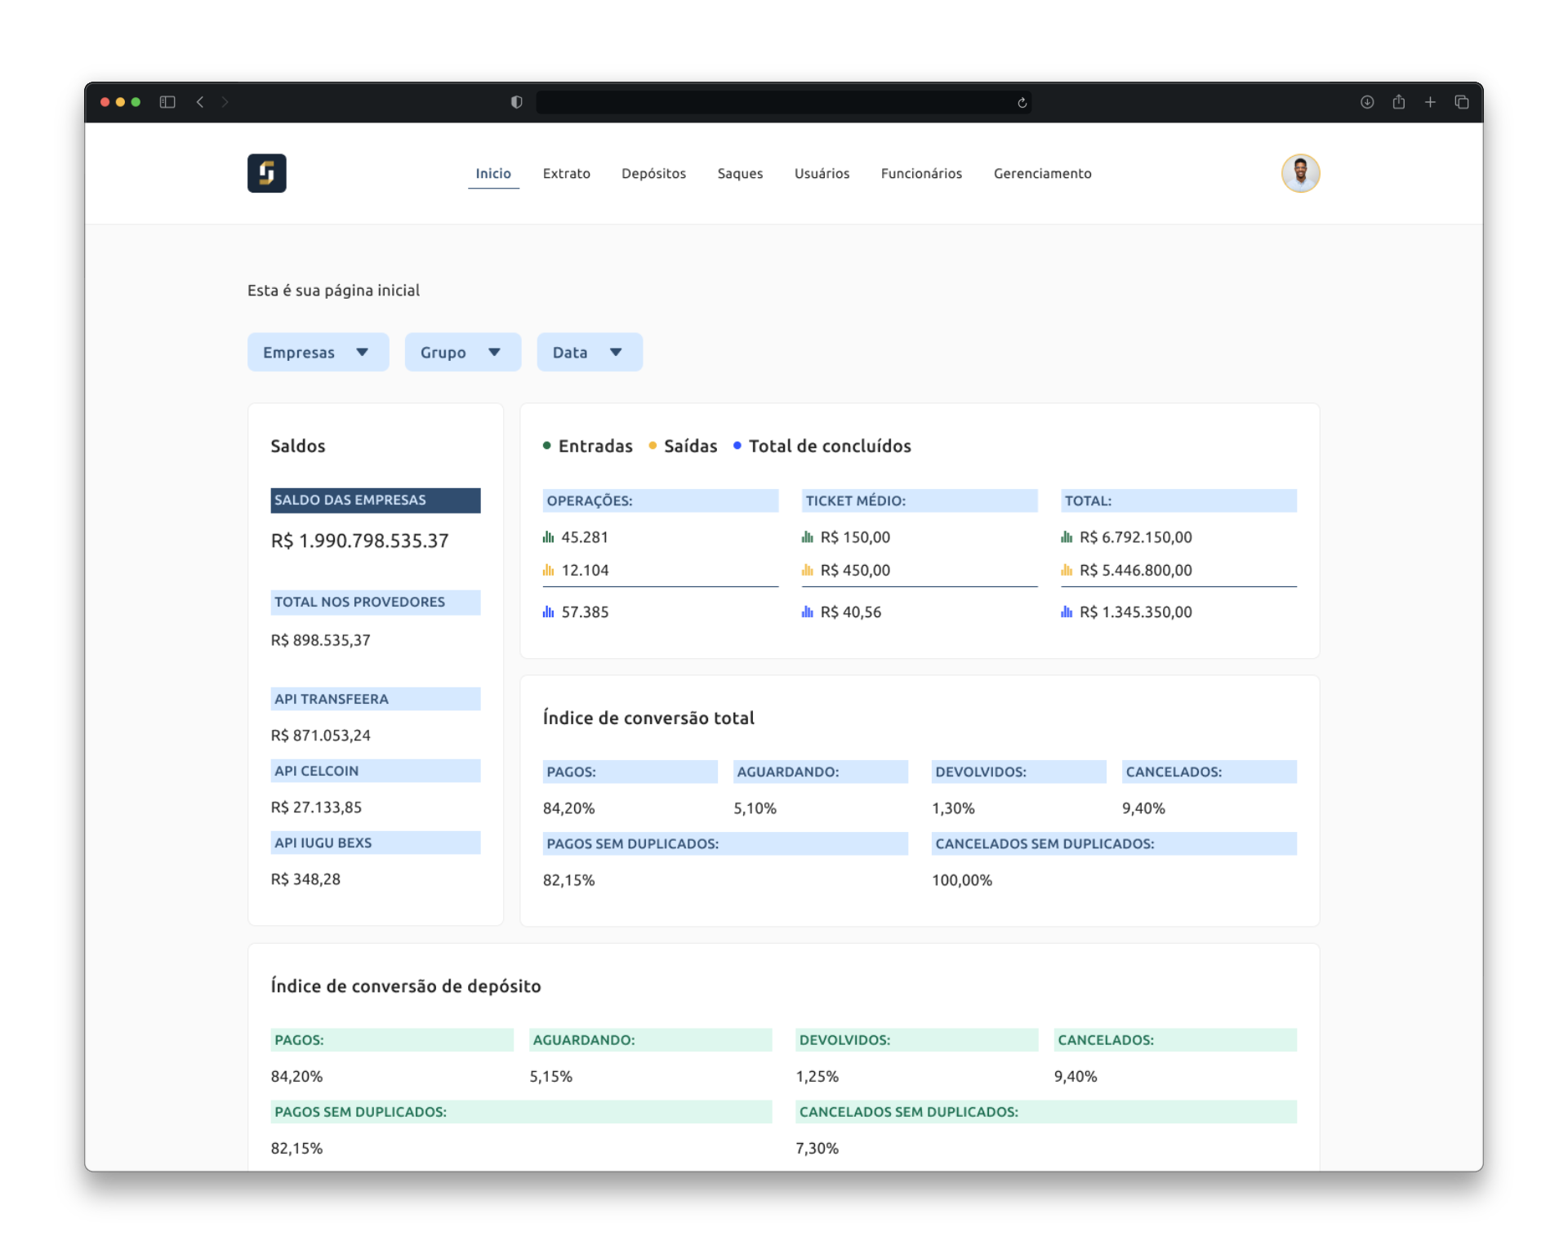Select the 1,30% devolvidos value
The width and height of the screenshot is (1568, 1254).
coord(953,808)
